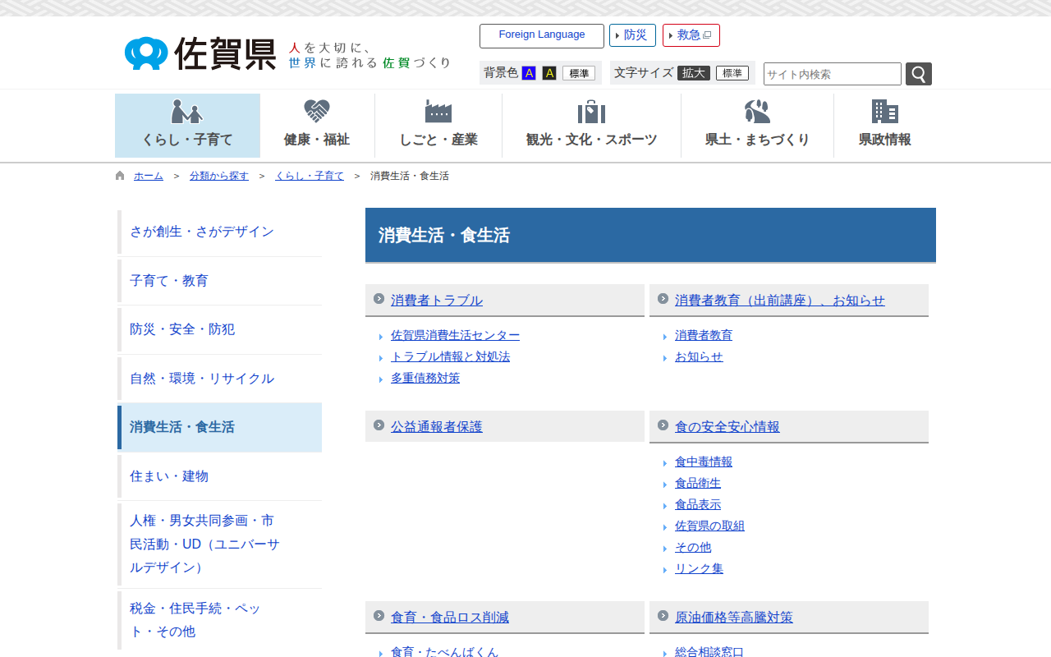
Task: Open 県政情報 building icon menu
Action: pyautogui.click(x=884, y=126)
